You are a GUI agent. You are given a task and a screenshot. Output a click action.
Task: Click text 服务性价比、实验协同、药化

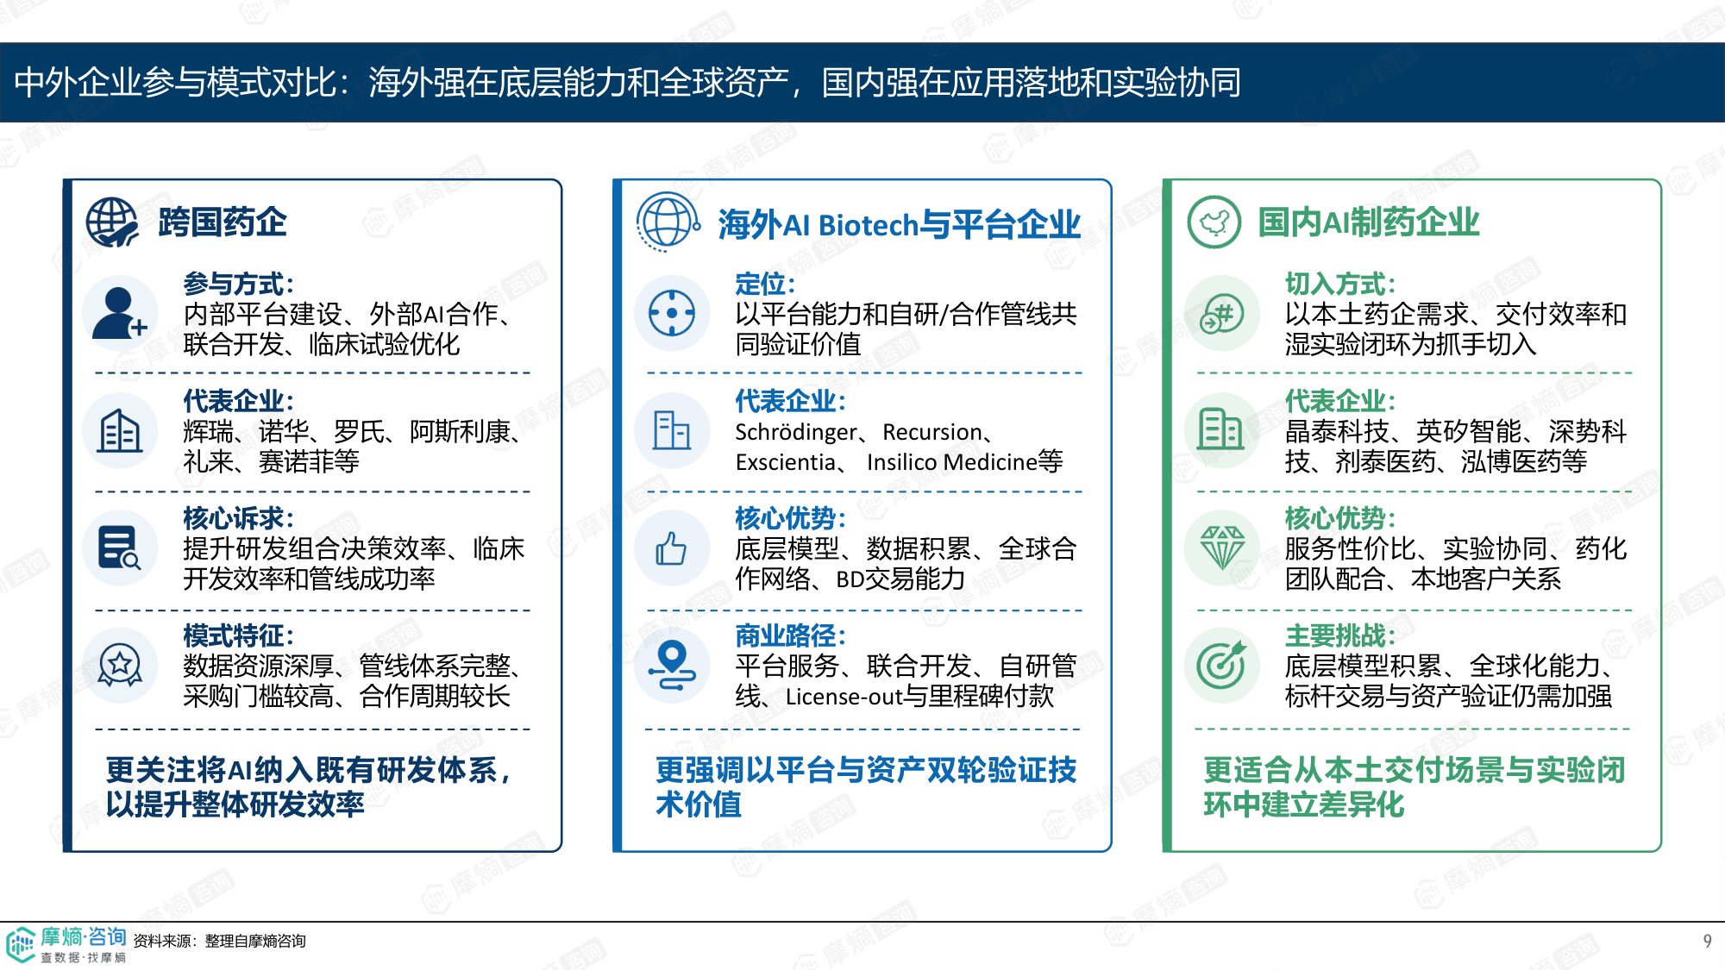(1456, 548)
